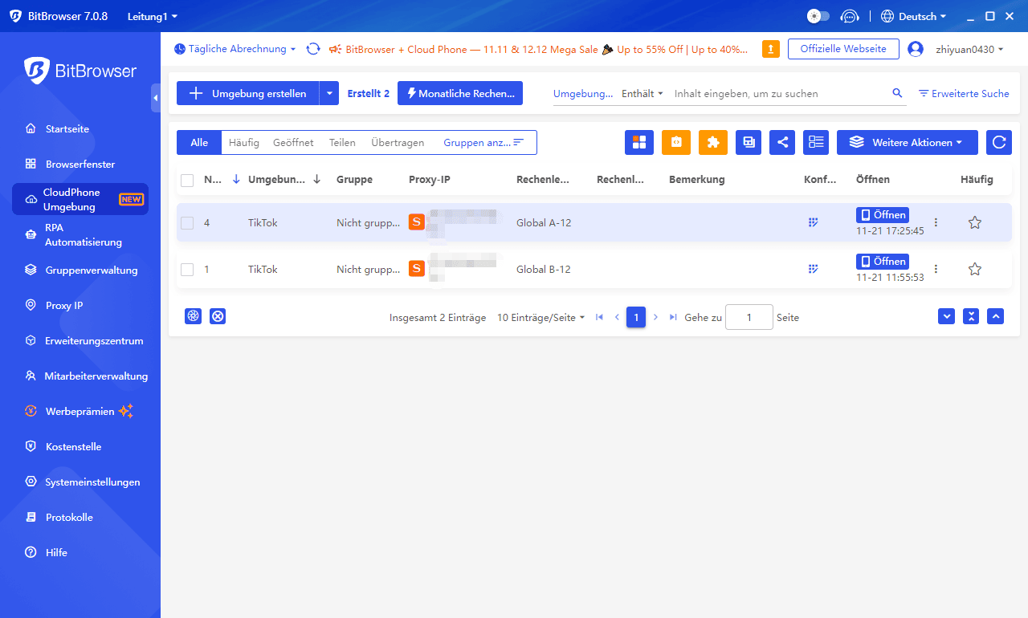The image size is (1028, 618).
Task: Click the orange puzzle-piece extensions icon
Action: [712, 142]
